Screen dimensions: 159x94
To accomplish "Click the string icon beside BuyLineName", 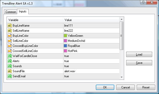I will 10,26.
